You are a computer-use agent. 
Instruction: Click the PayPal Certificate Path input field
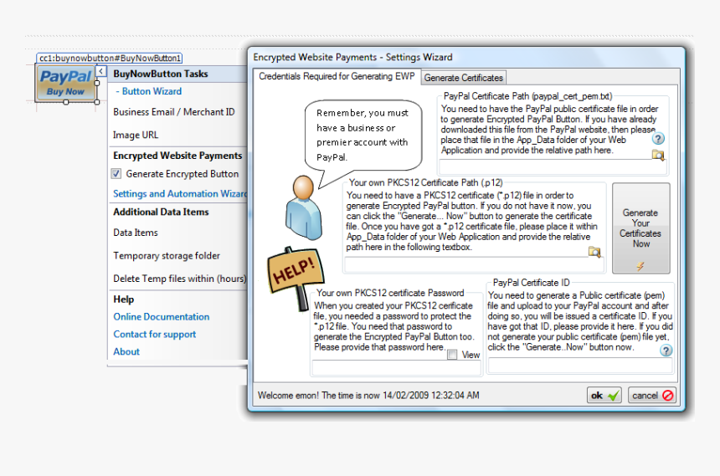(x=553, y=167)
